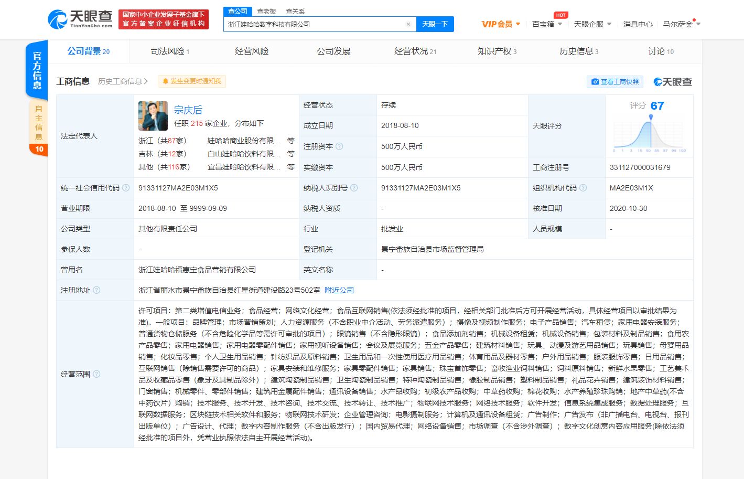This screenshot has width=744, height=479.
Task: Click 其他有限责任公司 company type value
Action: [x=168, y=229]
